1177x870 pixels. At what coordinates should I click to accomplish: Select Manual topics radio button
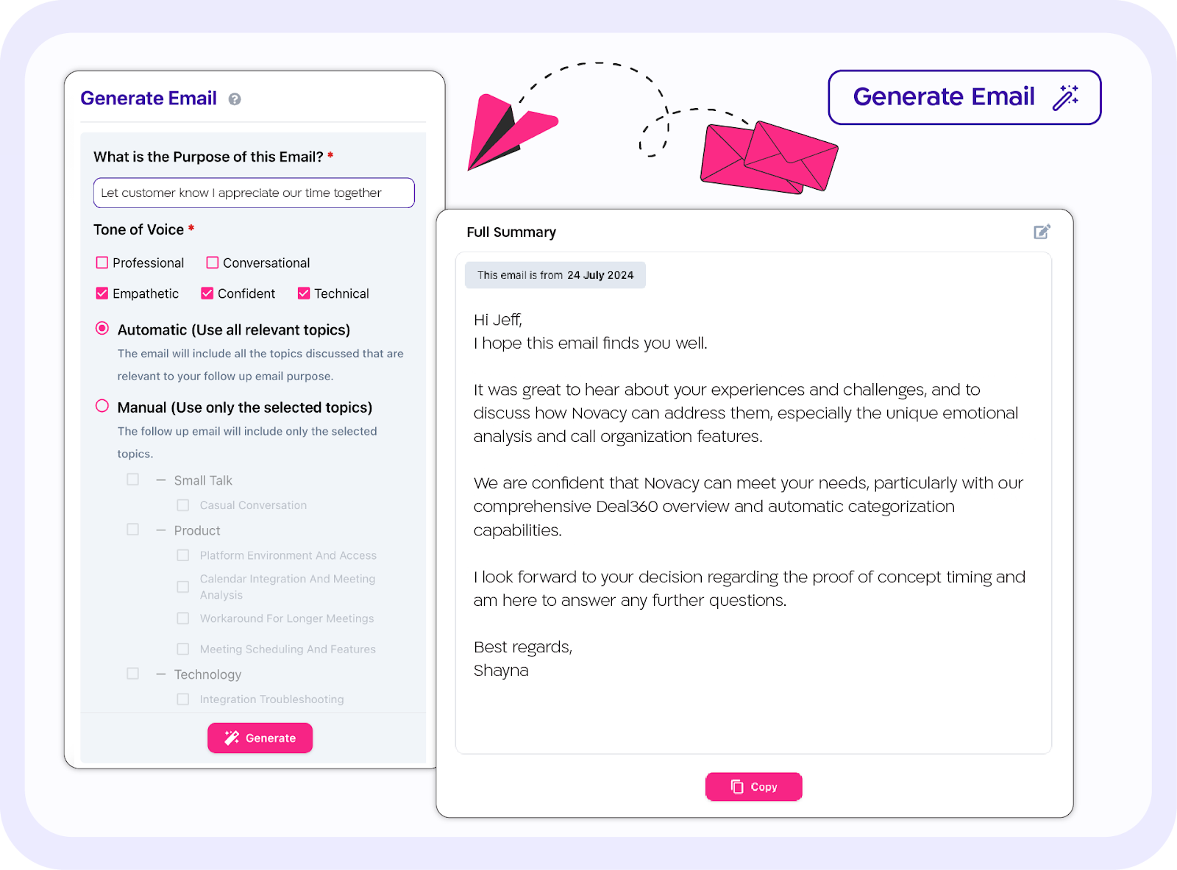click(x=102, y=406)
